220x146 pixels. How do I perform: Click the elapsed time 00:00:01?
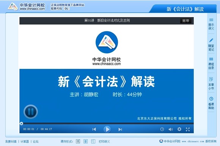click(x=28, y=129)
